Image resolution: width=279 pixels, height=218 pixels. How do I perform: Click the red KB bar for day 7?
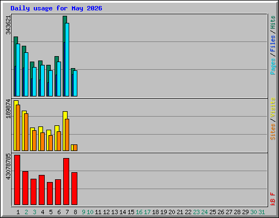[x=66, y=181]
